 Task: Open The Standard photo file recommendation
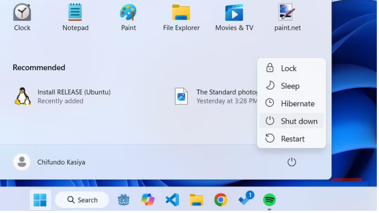coord(215,96)
